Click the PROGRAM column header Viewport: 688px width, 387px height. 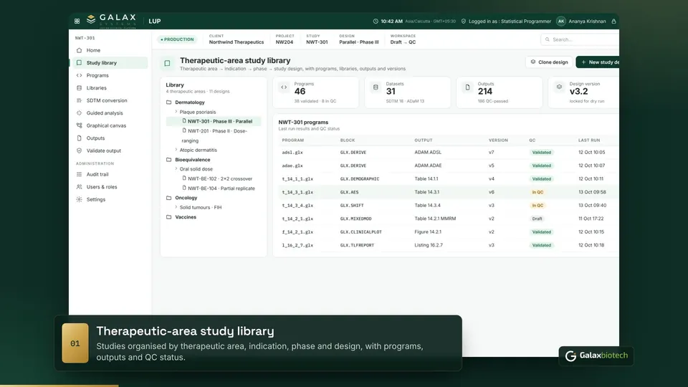[292, 140]
